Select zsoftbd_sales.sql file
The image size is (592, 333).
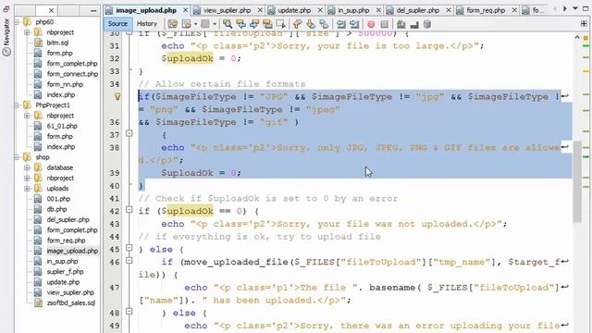(x=71, y=302)
